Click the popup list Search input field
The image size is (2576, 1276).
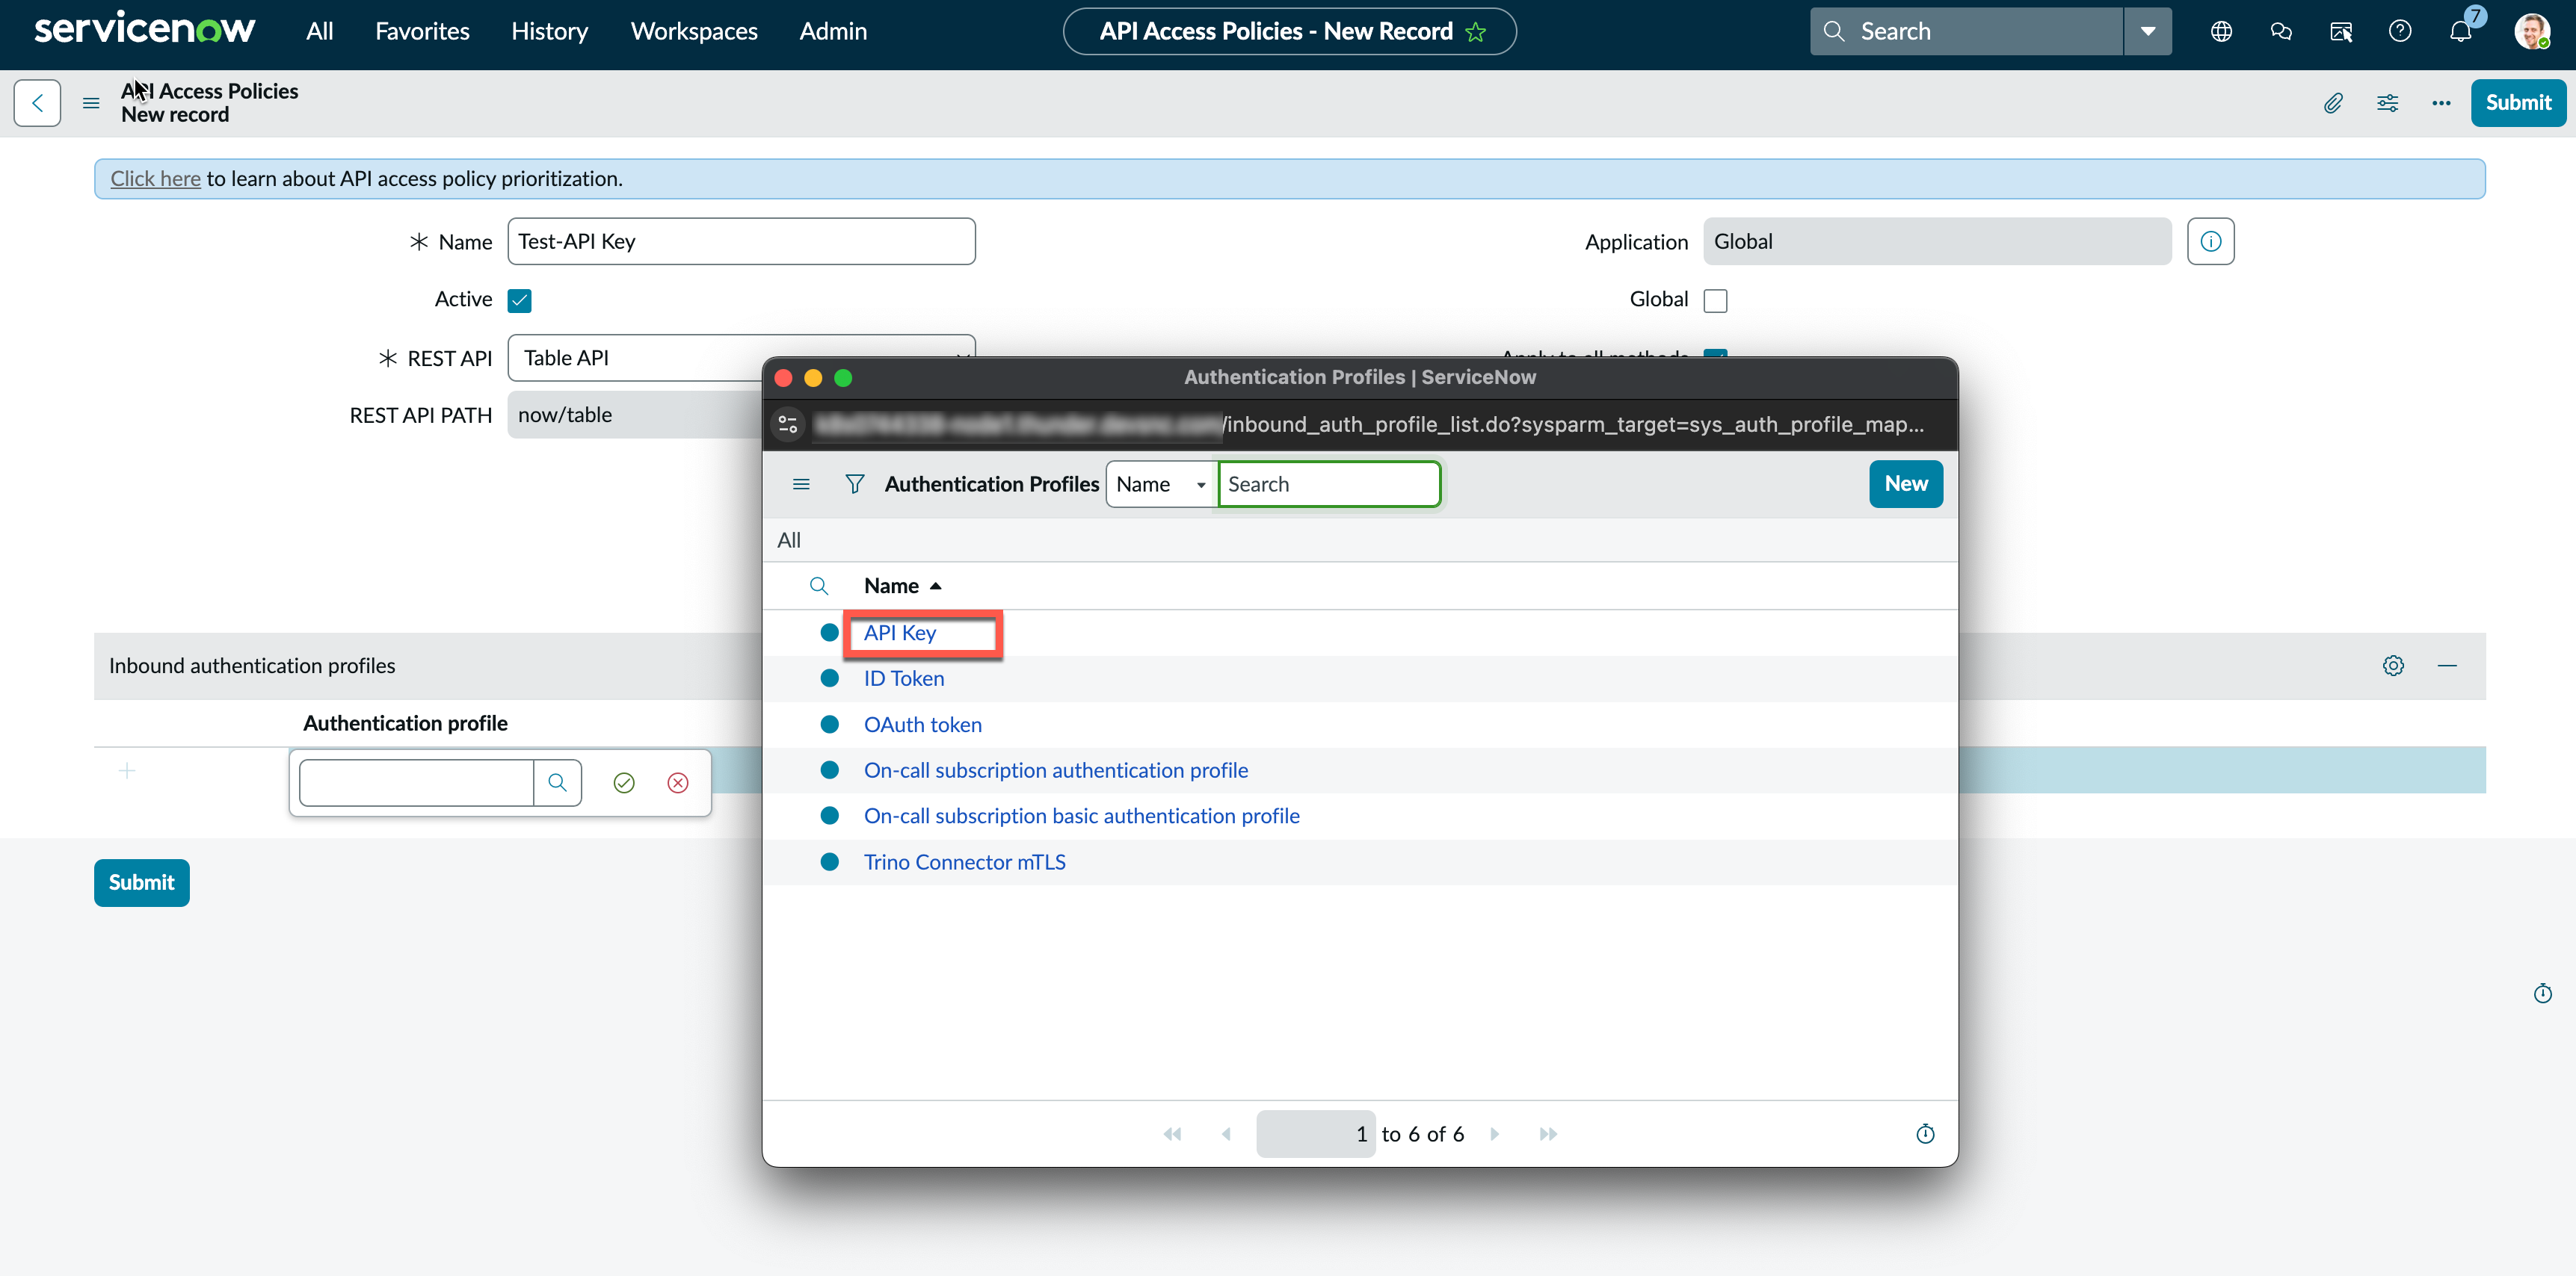[1329, 485]
